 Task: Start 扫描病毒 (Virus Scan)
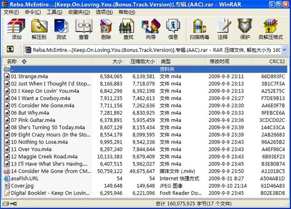199,29
